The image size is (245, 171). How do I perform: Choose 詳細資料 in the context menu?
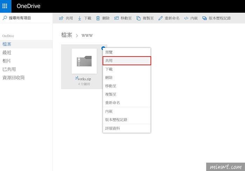[127, 128]
